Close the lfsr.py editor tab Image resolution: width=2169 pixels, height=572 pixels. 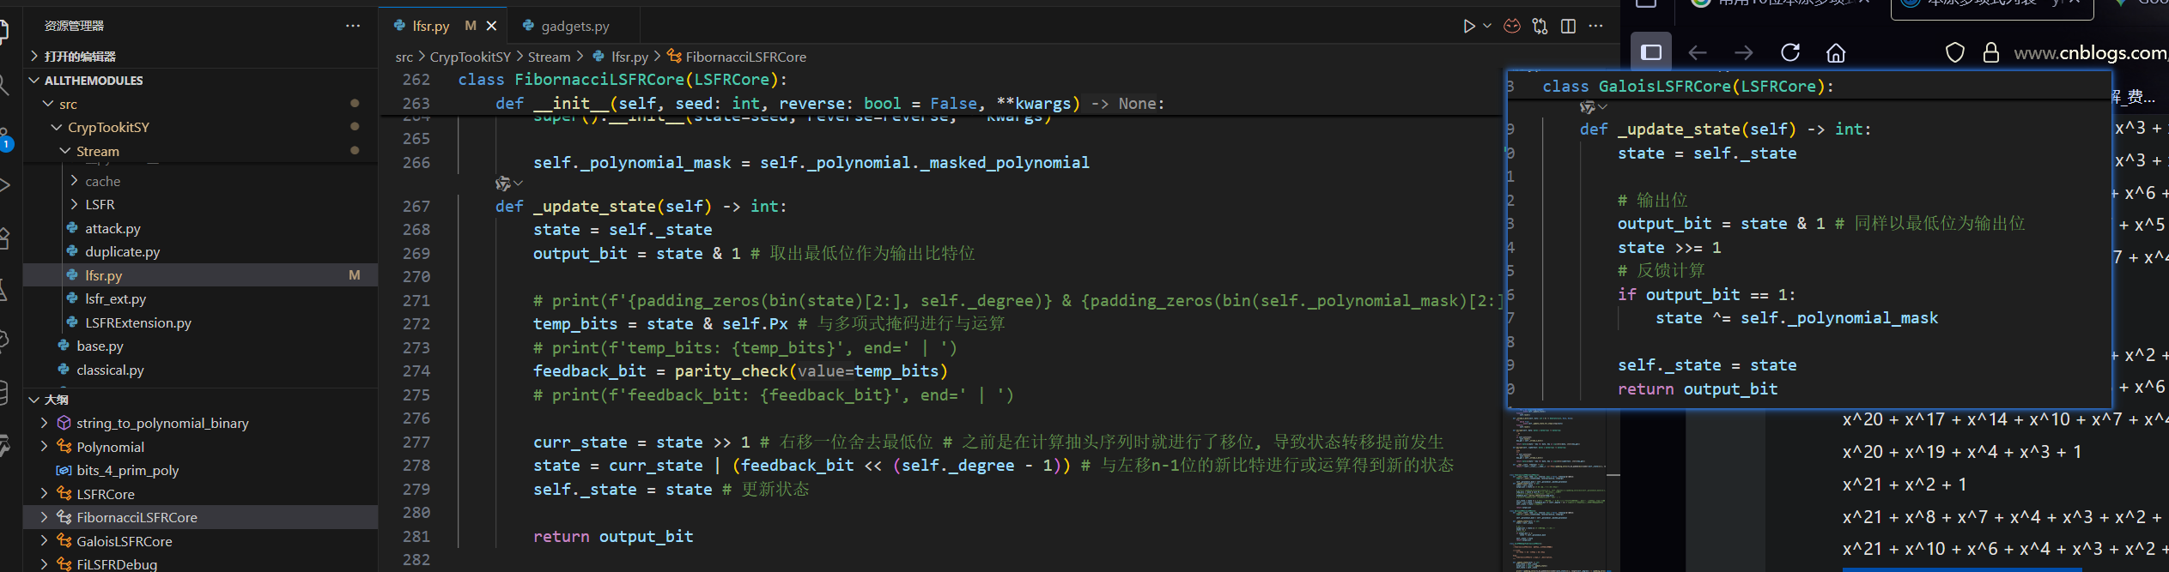pyautogui.click(x=491, y=27)
